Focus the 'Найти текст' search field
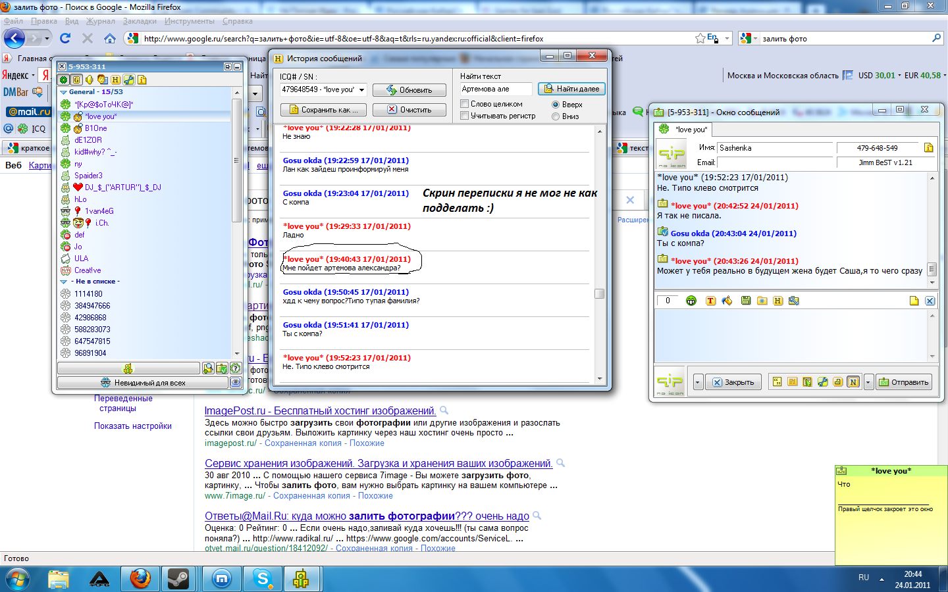948x592 pixels. point(496,89)
